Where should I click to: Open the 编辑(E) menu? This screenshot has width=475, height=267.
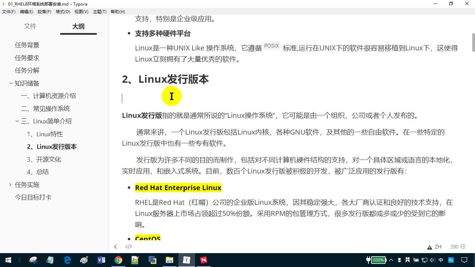(26, 11)
